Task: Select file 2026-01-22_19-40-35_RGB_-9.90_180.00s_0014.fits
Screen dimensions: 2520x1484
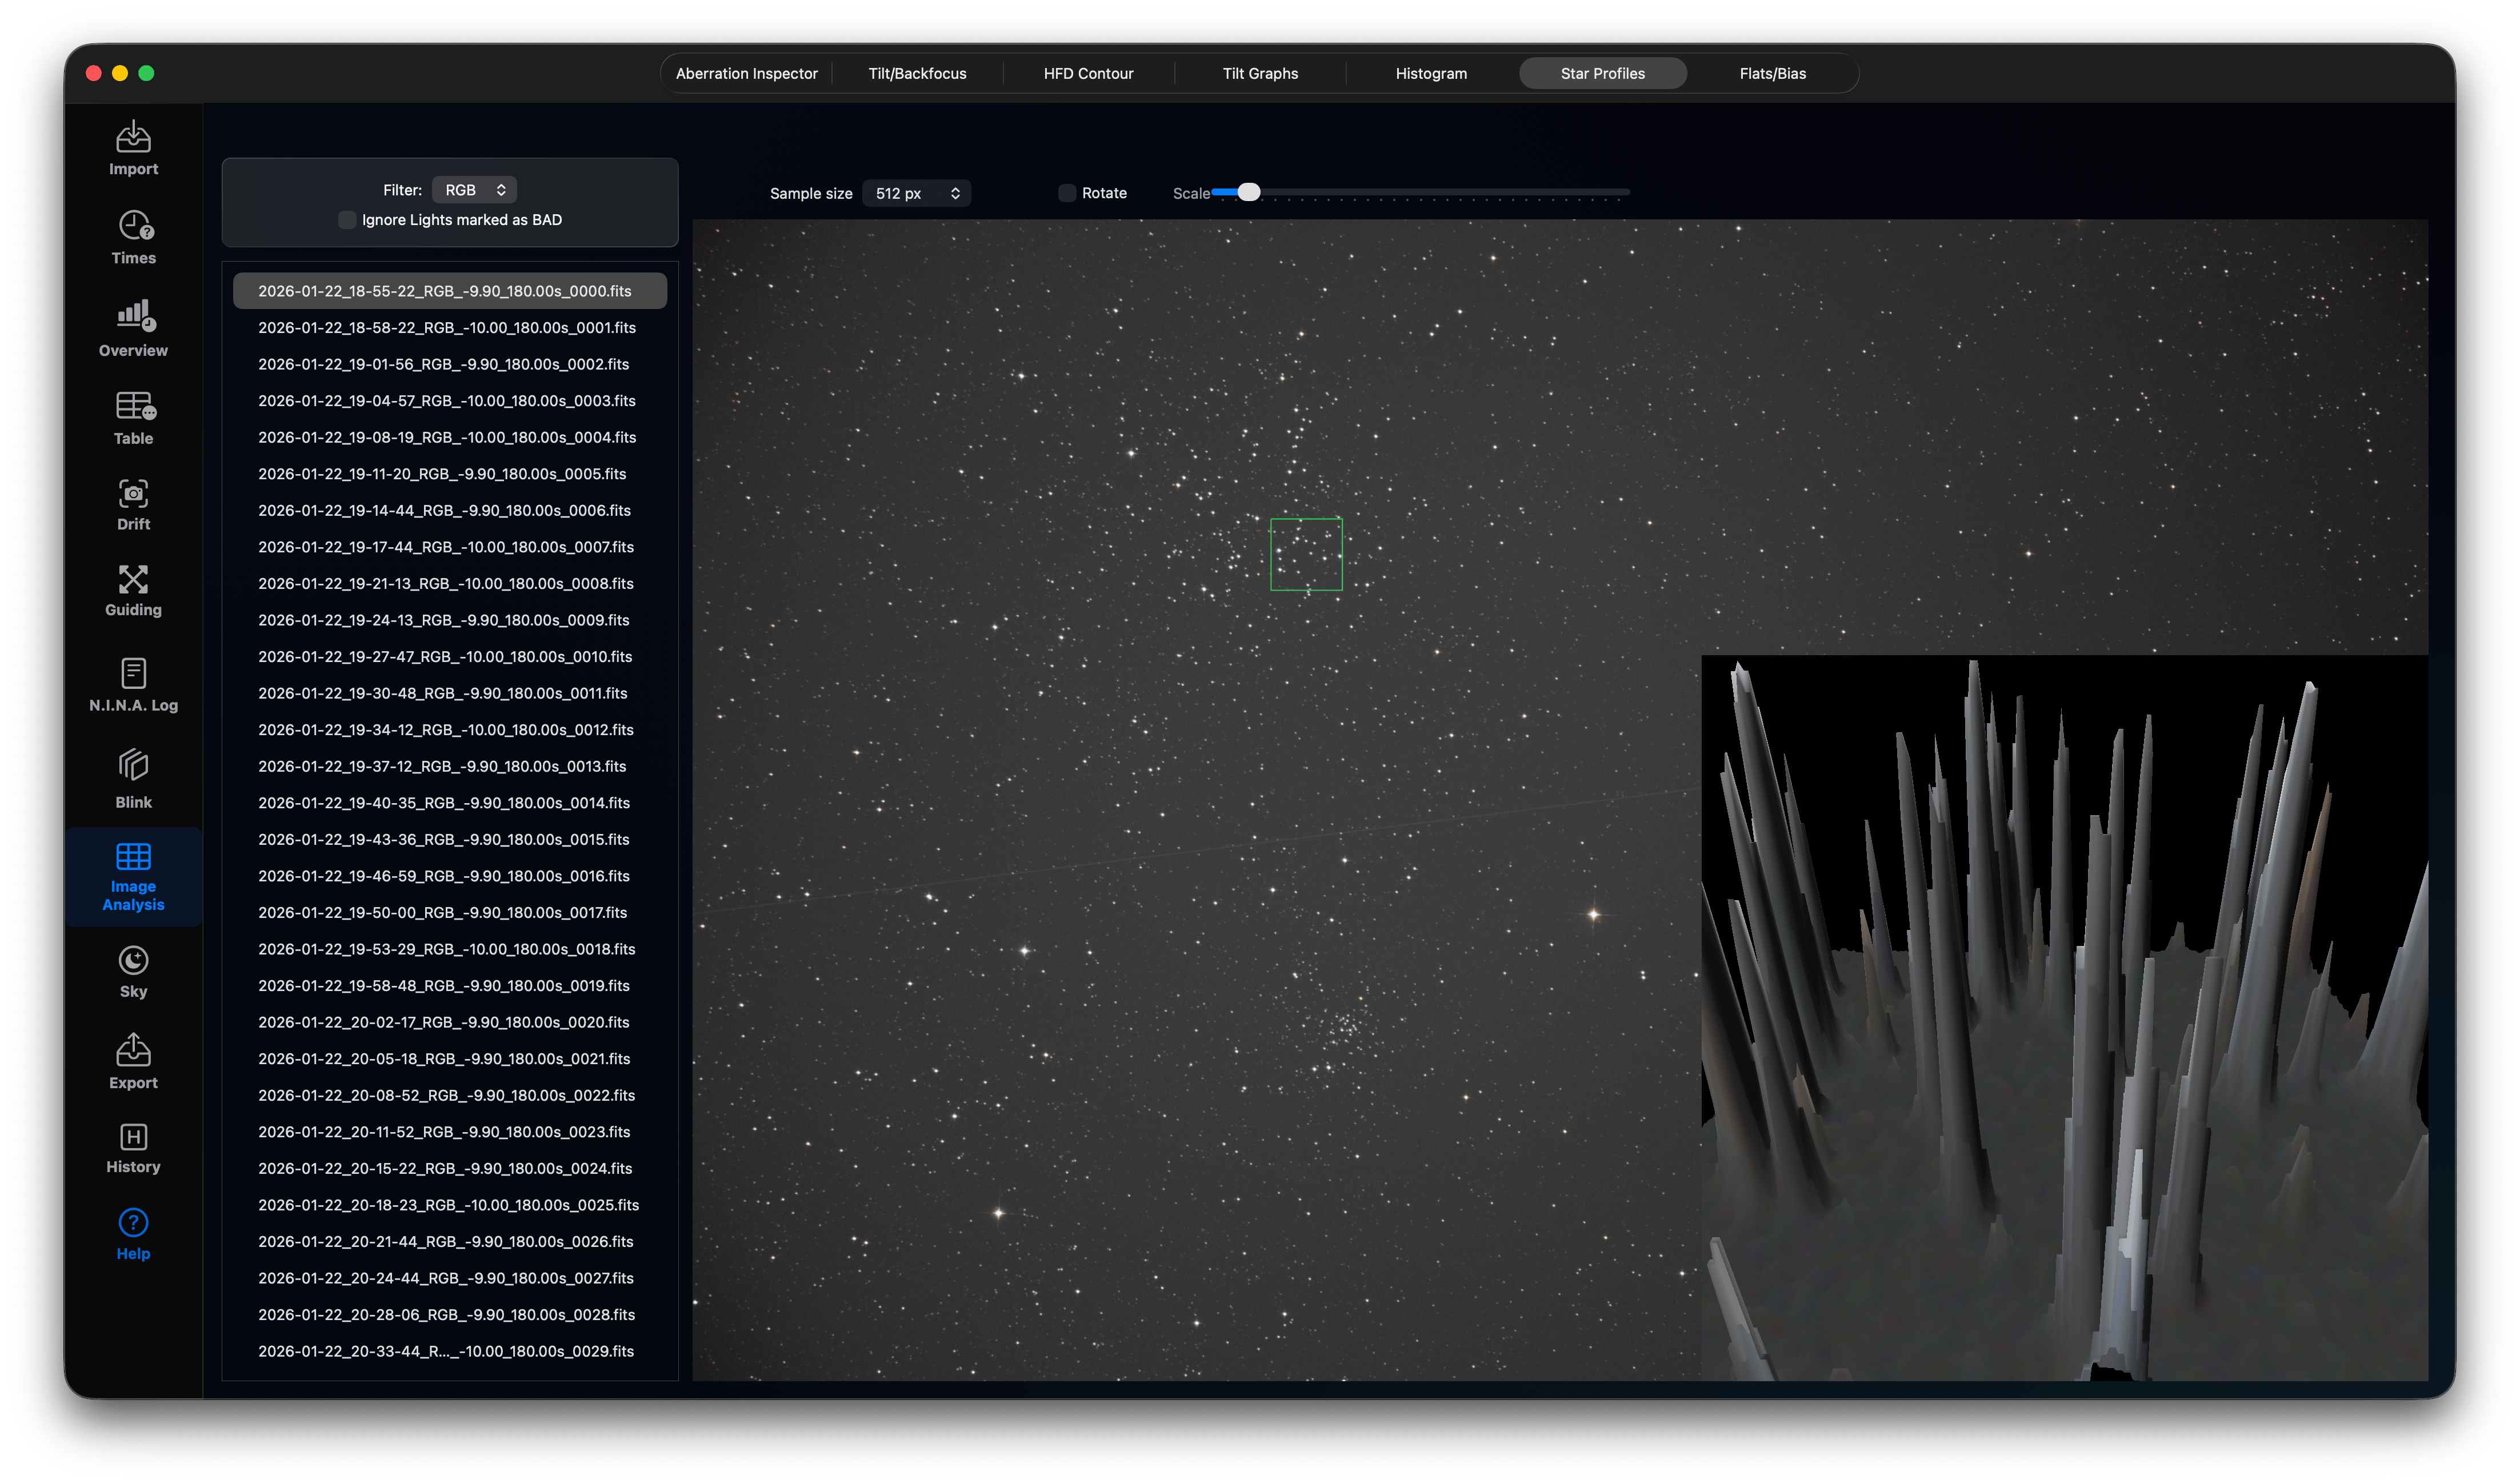Action: (449, 803)
